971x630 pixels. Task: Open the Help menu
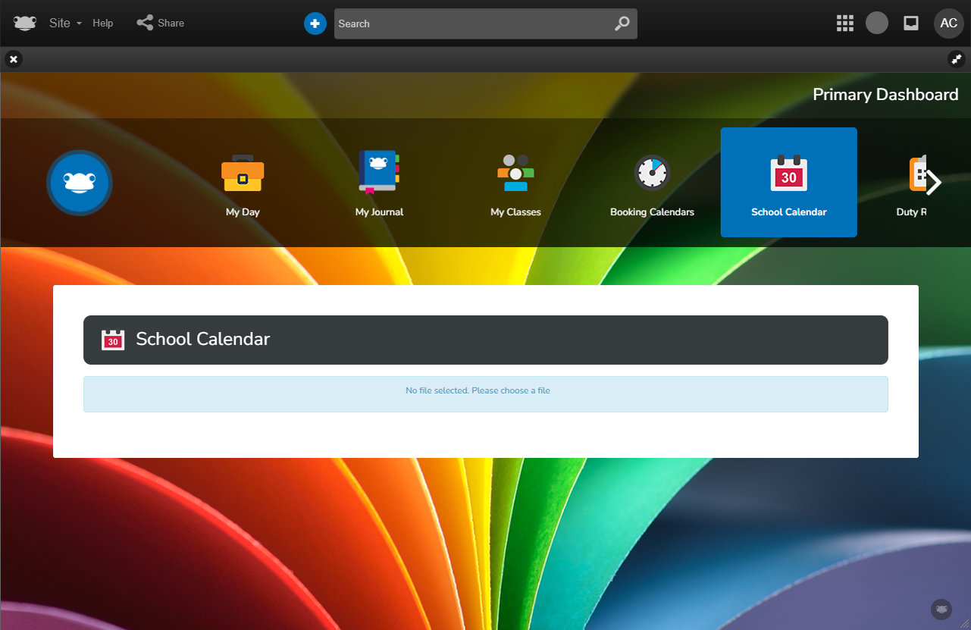tap(103, 23)
